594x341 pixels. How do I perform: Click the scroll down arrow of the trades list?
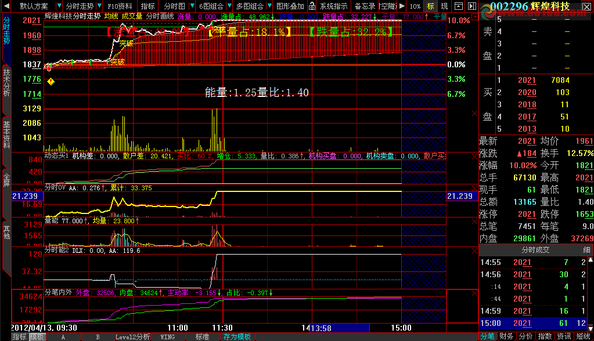click(x=591, y=328)
